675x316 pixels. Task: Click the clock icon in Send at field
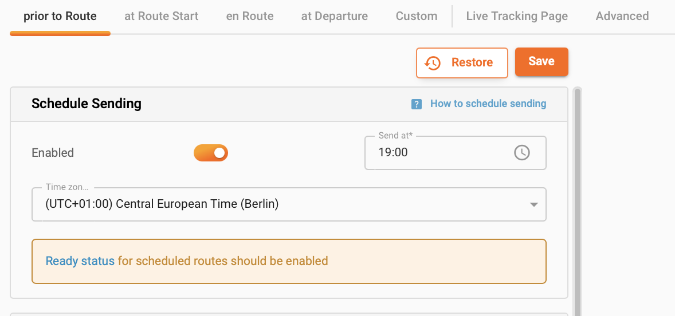coord(521,153)
